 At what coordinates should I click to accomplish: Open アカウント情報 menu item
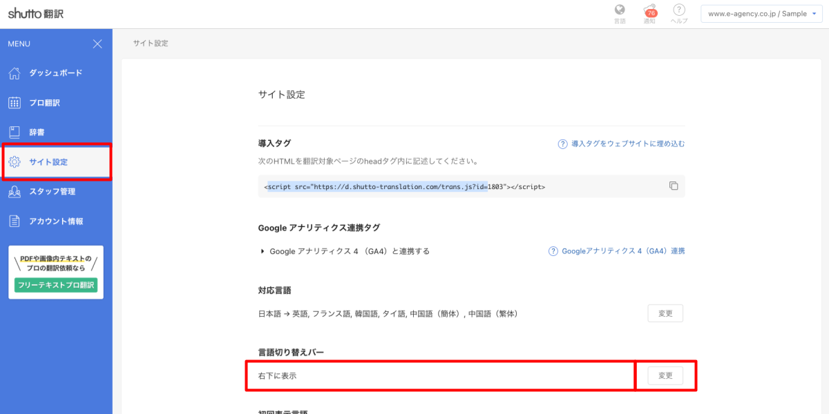pyautogui.click(x=56, y=221)
